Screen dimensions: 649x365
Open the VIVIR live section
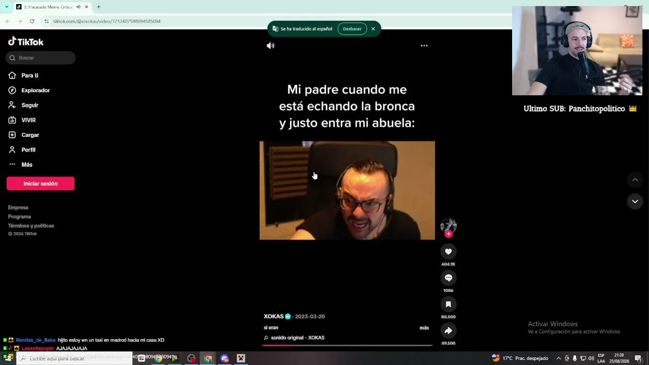22,120
